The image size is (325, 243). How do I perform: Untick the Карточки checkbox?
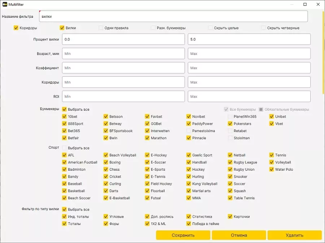[x=230, y=217]
